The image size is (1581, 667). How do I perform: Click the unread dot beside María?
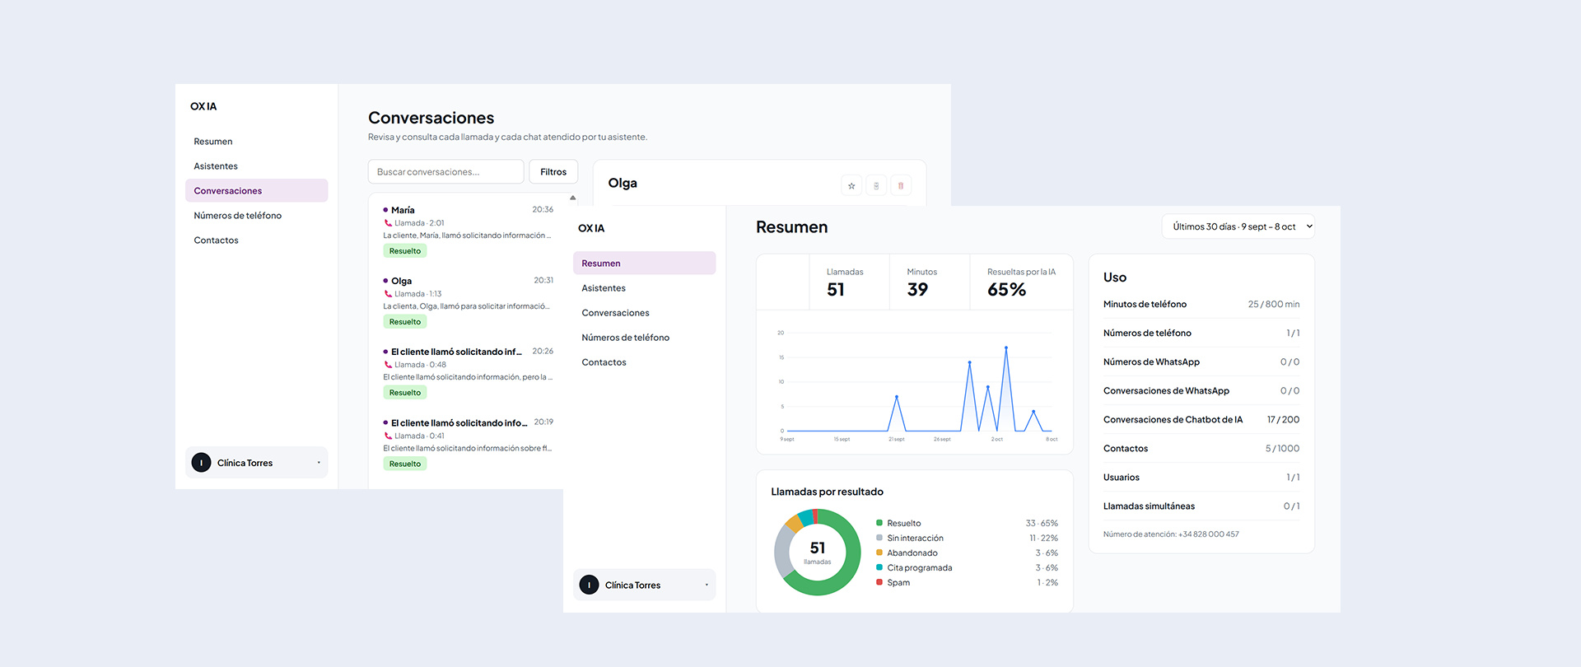(x=385, y=210)
